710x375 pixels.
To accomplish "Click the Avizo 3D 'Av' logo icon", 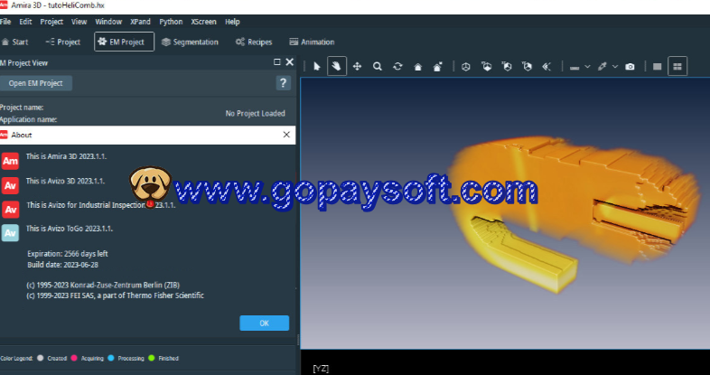I will point(10,185).
